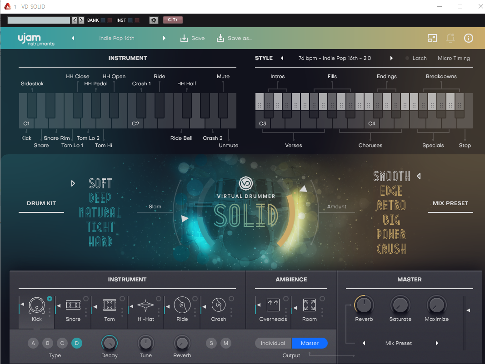This screenshot has width=485, height=364.
Task: Click the host preset name field
Action: pos(39,20)
